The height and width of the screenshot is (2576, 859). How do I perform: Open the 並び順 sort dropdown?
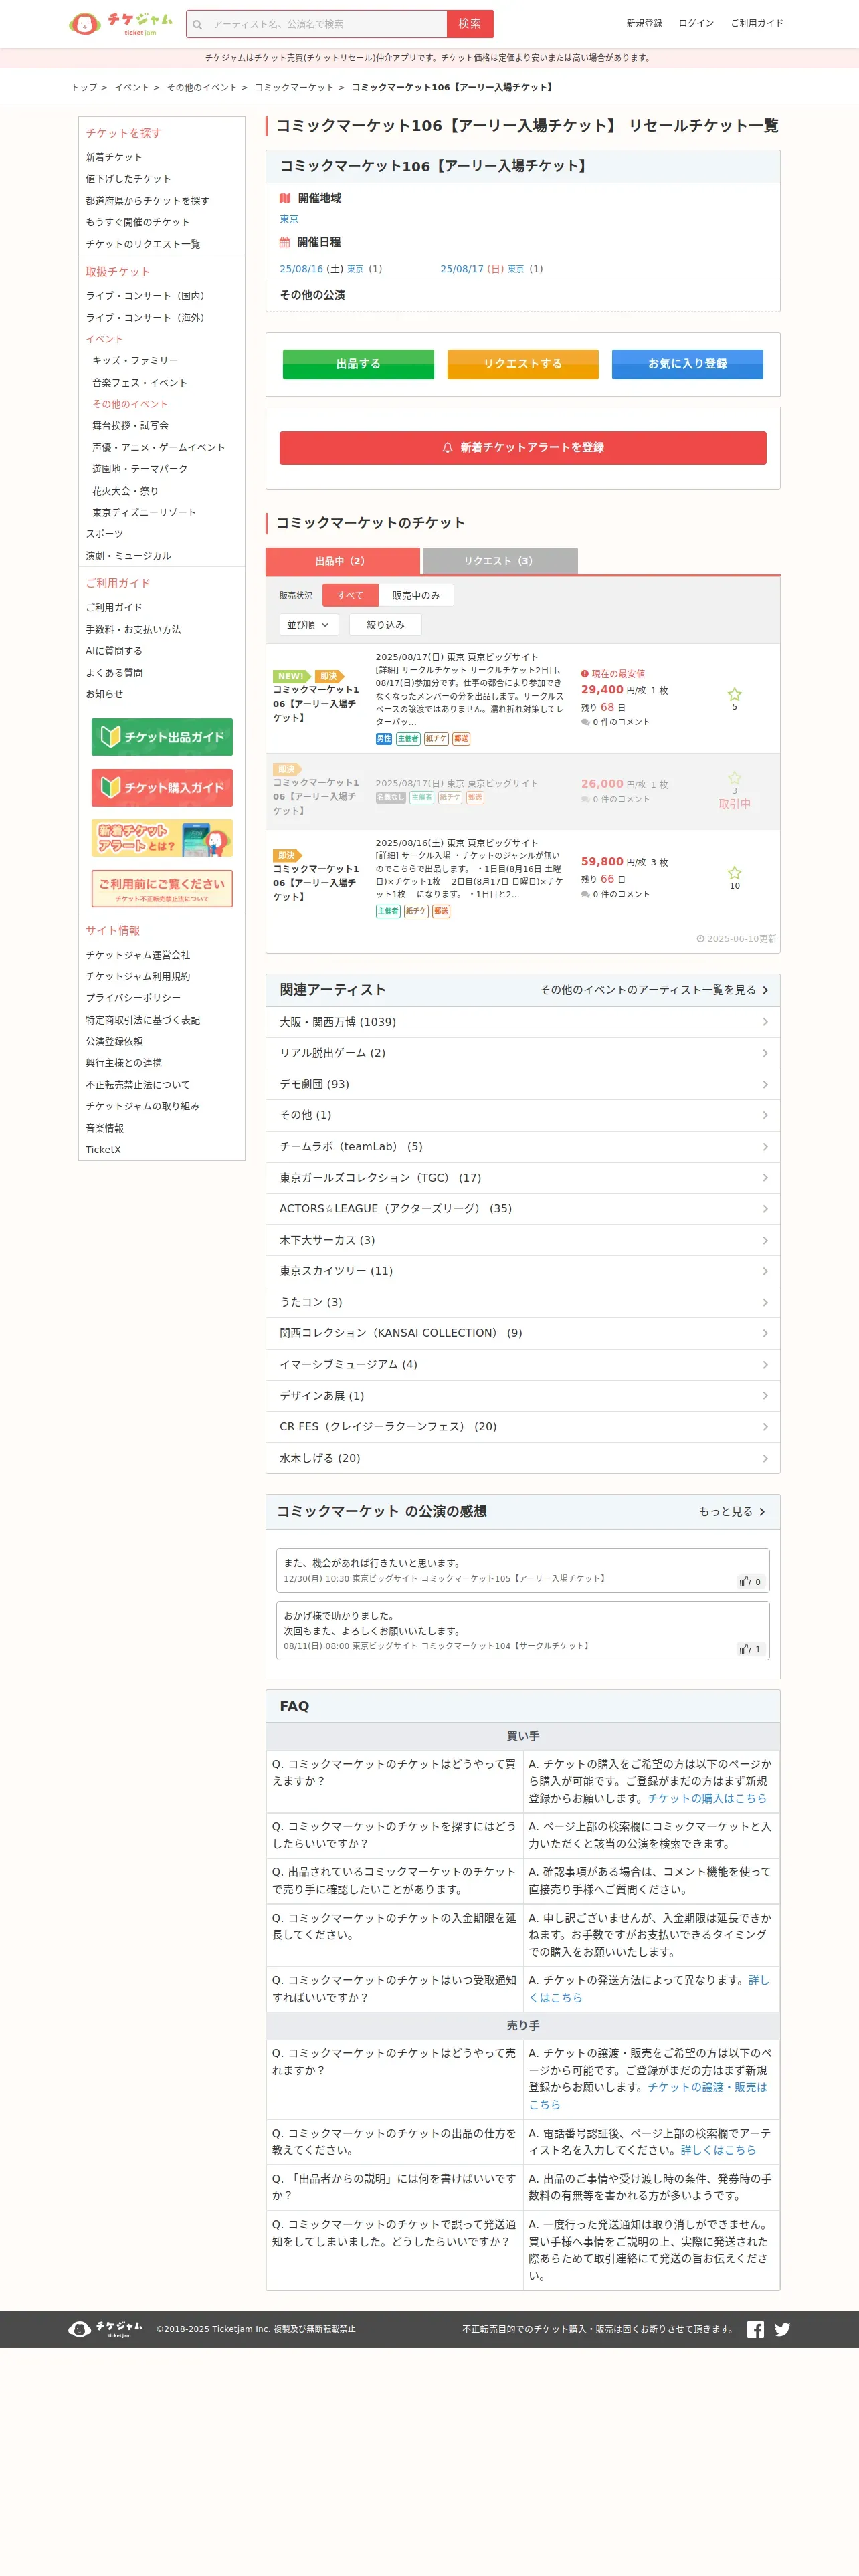(309, 625)
